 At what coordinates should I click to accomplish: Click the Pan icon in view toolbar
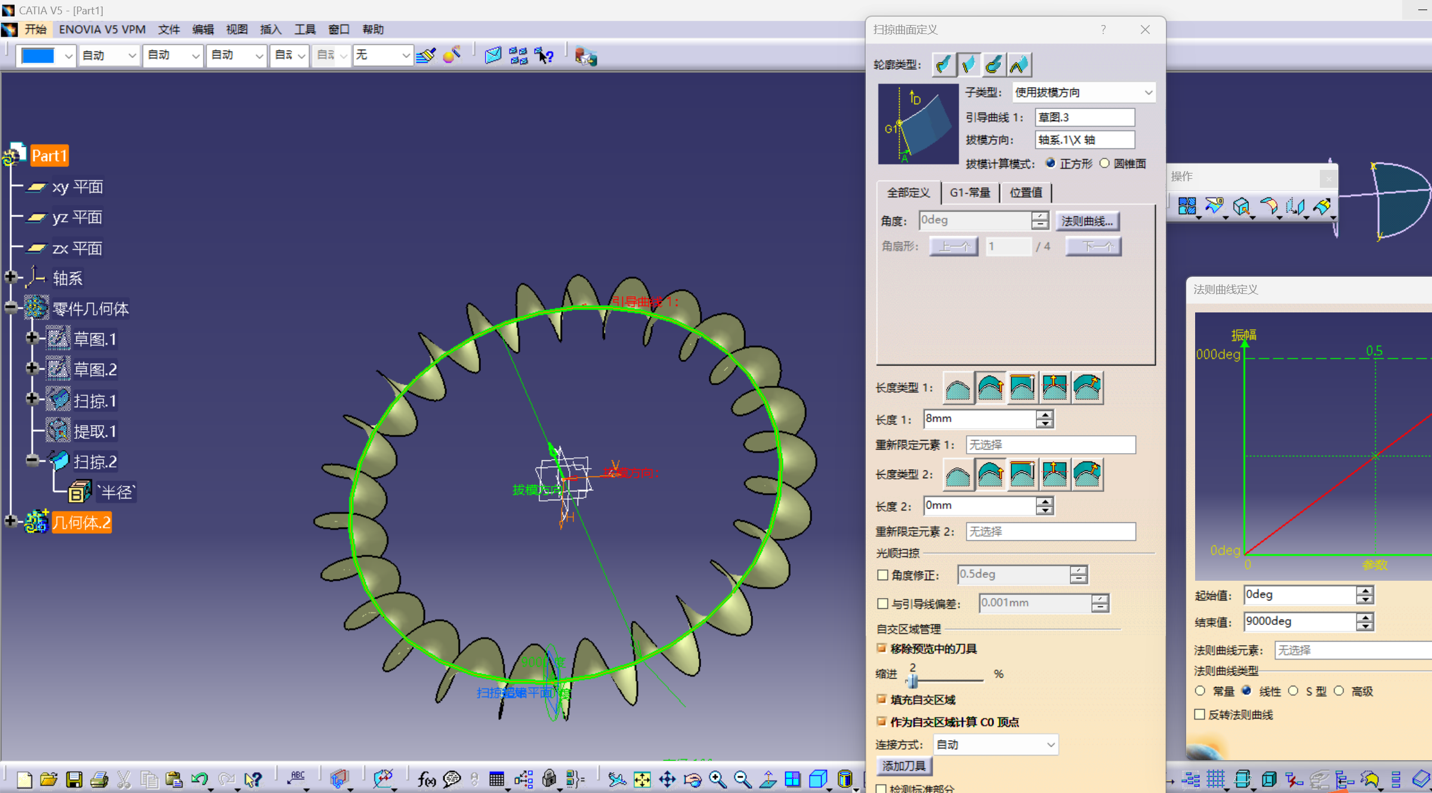(x=667, y=779)
